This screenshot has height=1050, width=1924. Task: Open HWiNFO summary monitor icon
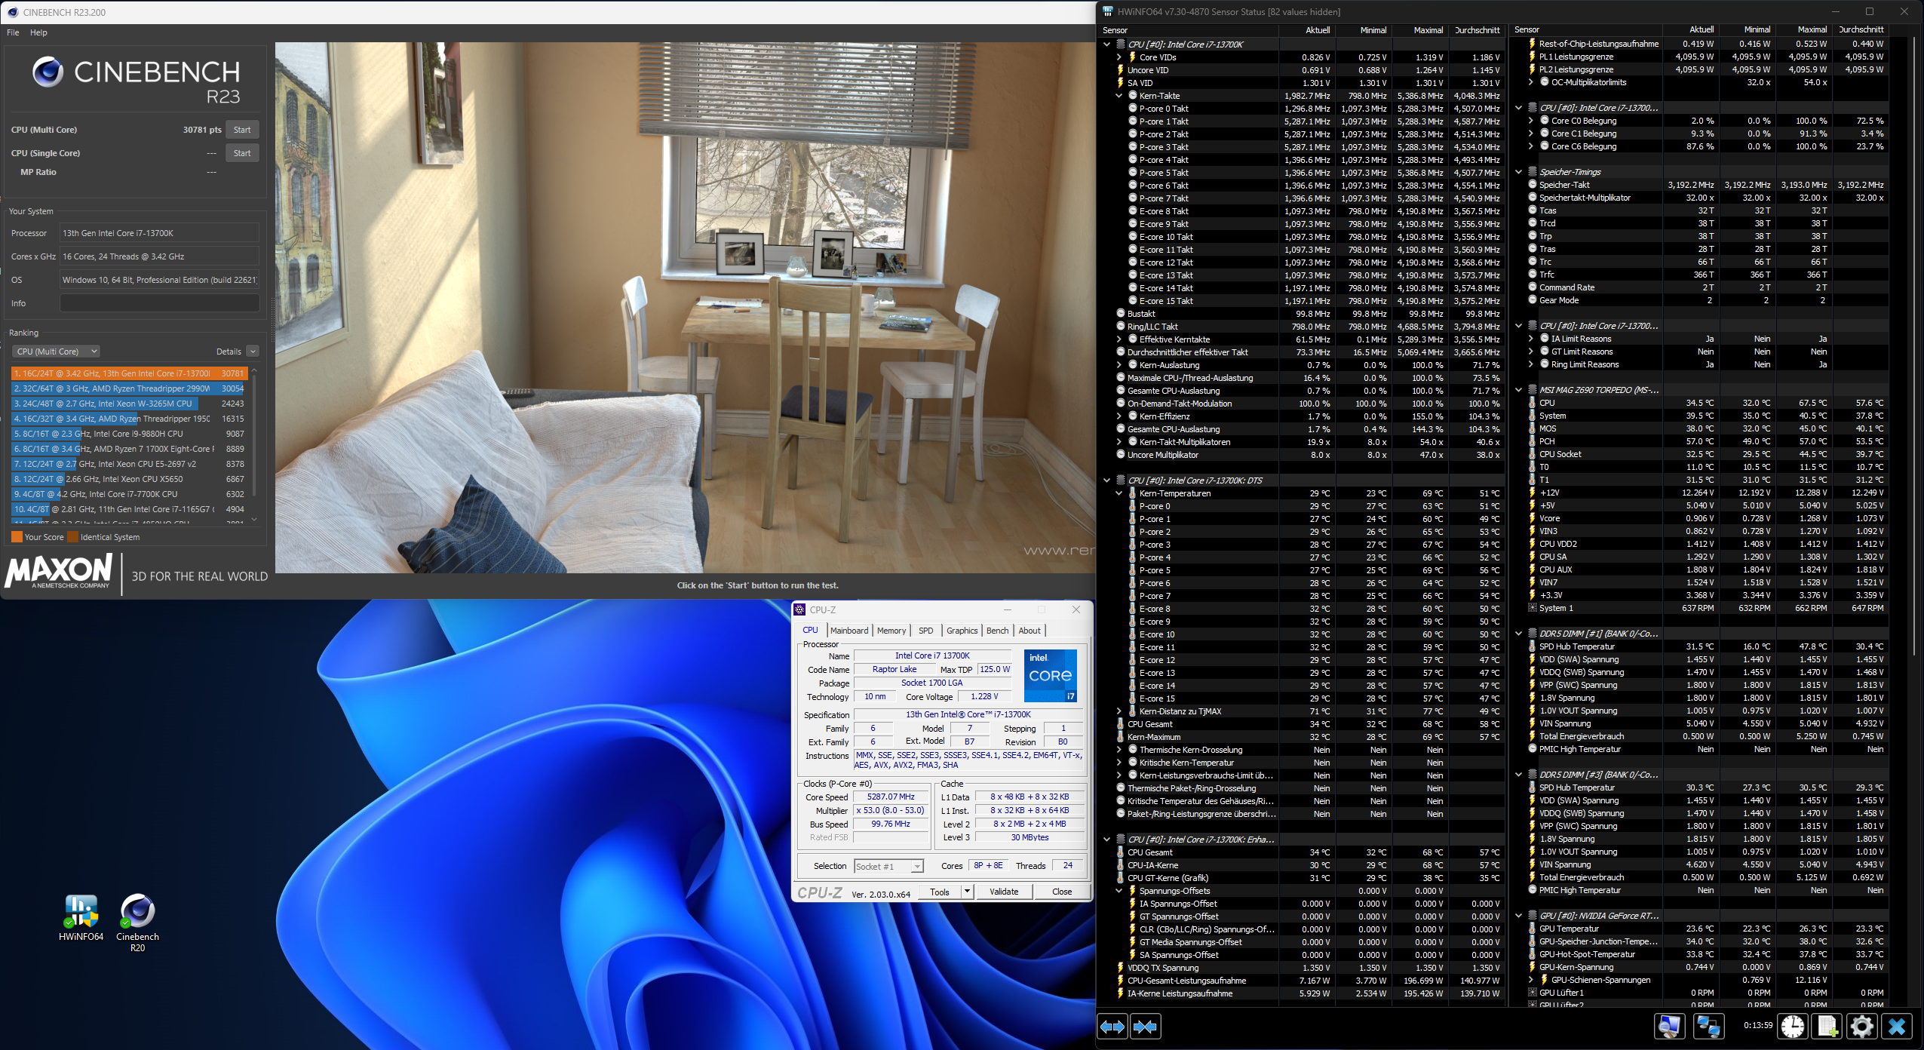(x=1669, y=1027)
